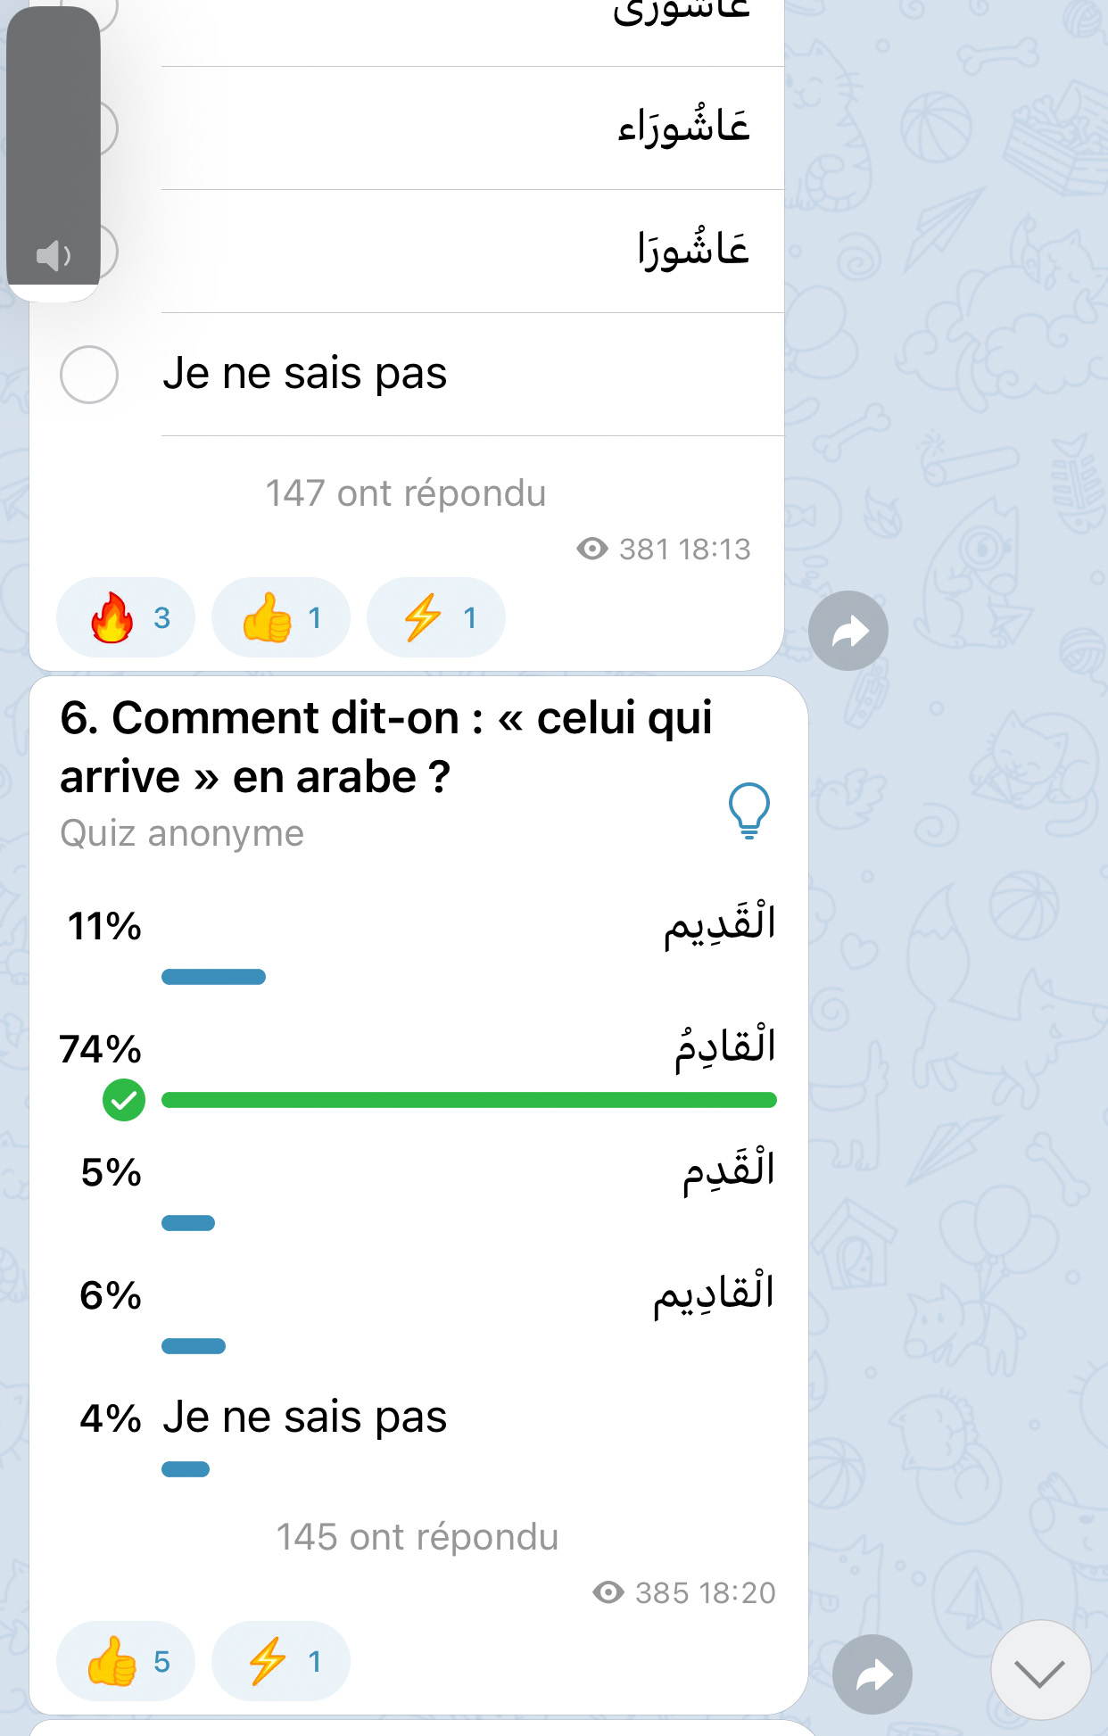React with fire emoji on first quiz

coord(126,617)
